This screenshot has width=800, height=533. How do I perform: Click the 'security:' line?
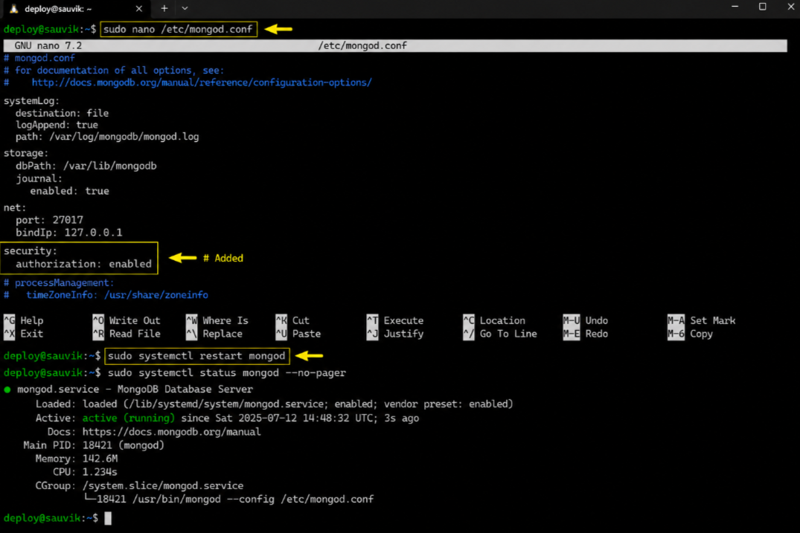31,251
